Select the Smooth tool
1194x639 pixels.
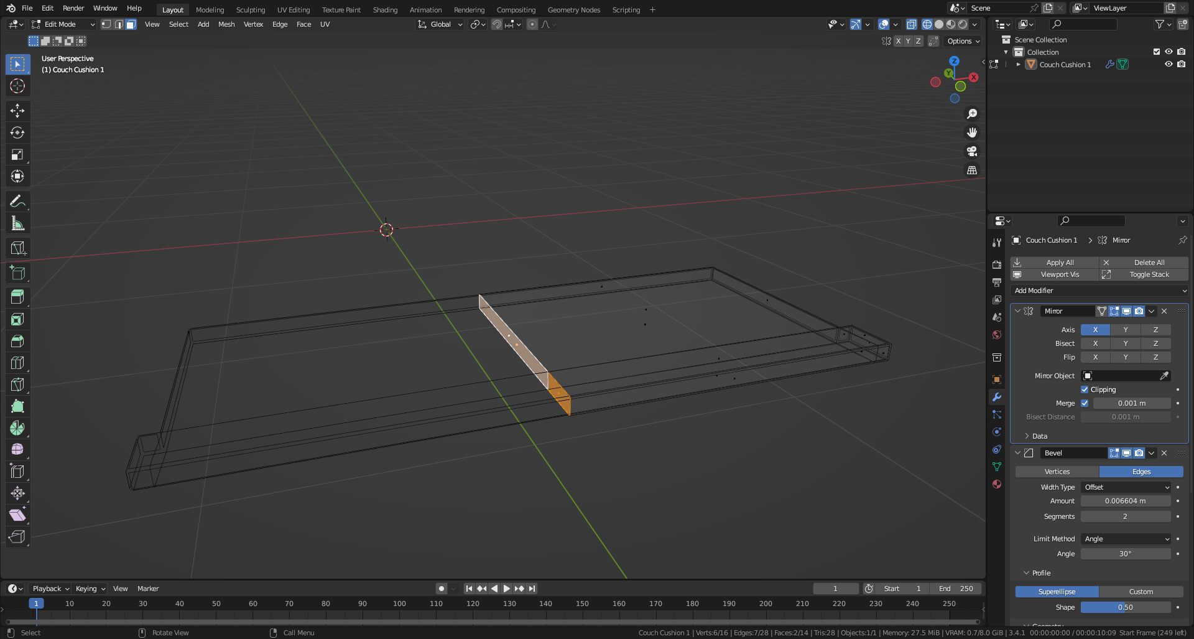[17, 449]
